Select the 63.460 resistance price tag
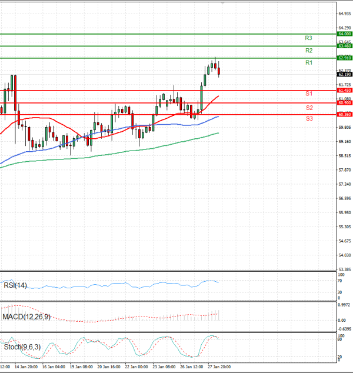This screenshot has height=373, width=353. (344, 46)
